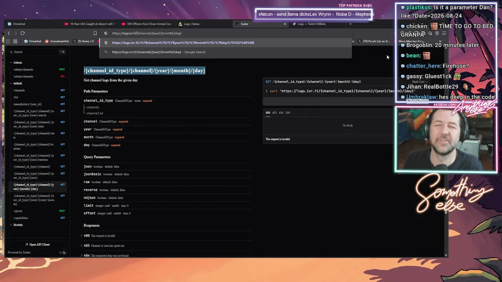Open the browser hamburger menu

pyautogui.click(x=444, y=33)
